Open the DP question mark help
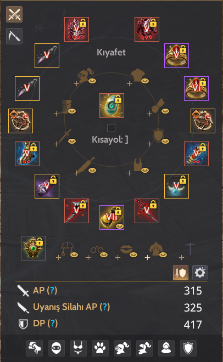This screenshot has width=223, height=362. pos(53,323)
